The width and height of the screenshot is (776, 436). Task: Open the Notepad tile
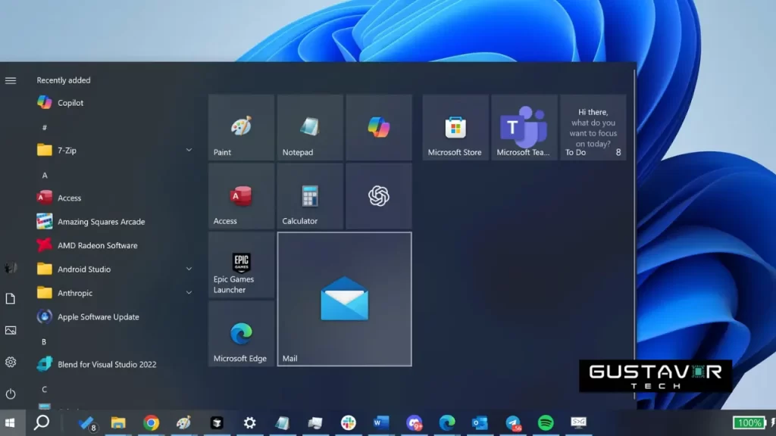(310, 127)
